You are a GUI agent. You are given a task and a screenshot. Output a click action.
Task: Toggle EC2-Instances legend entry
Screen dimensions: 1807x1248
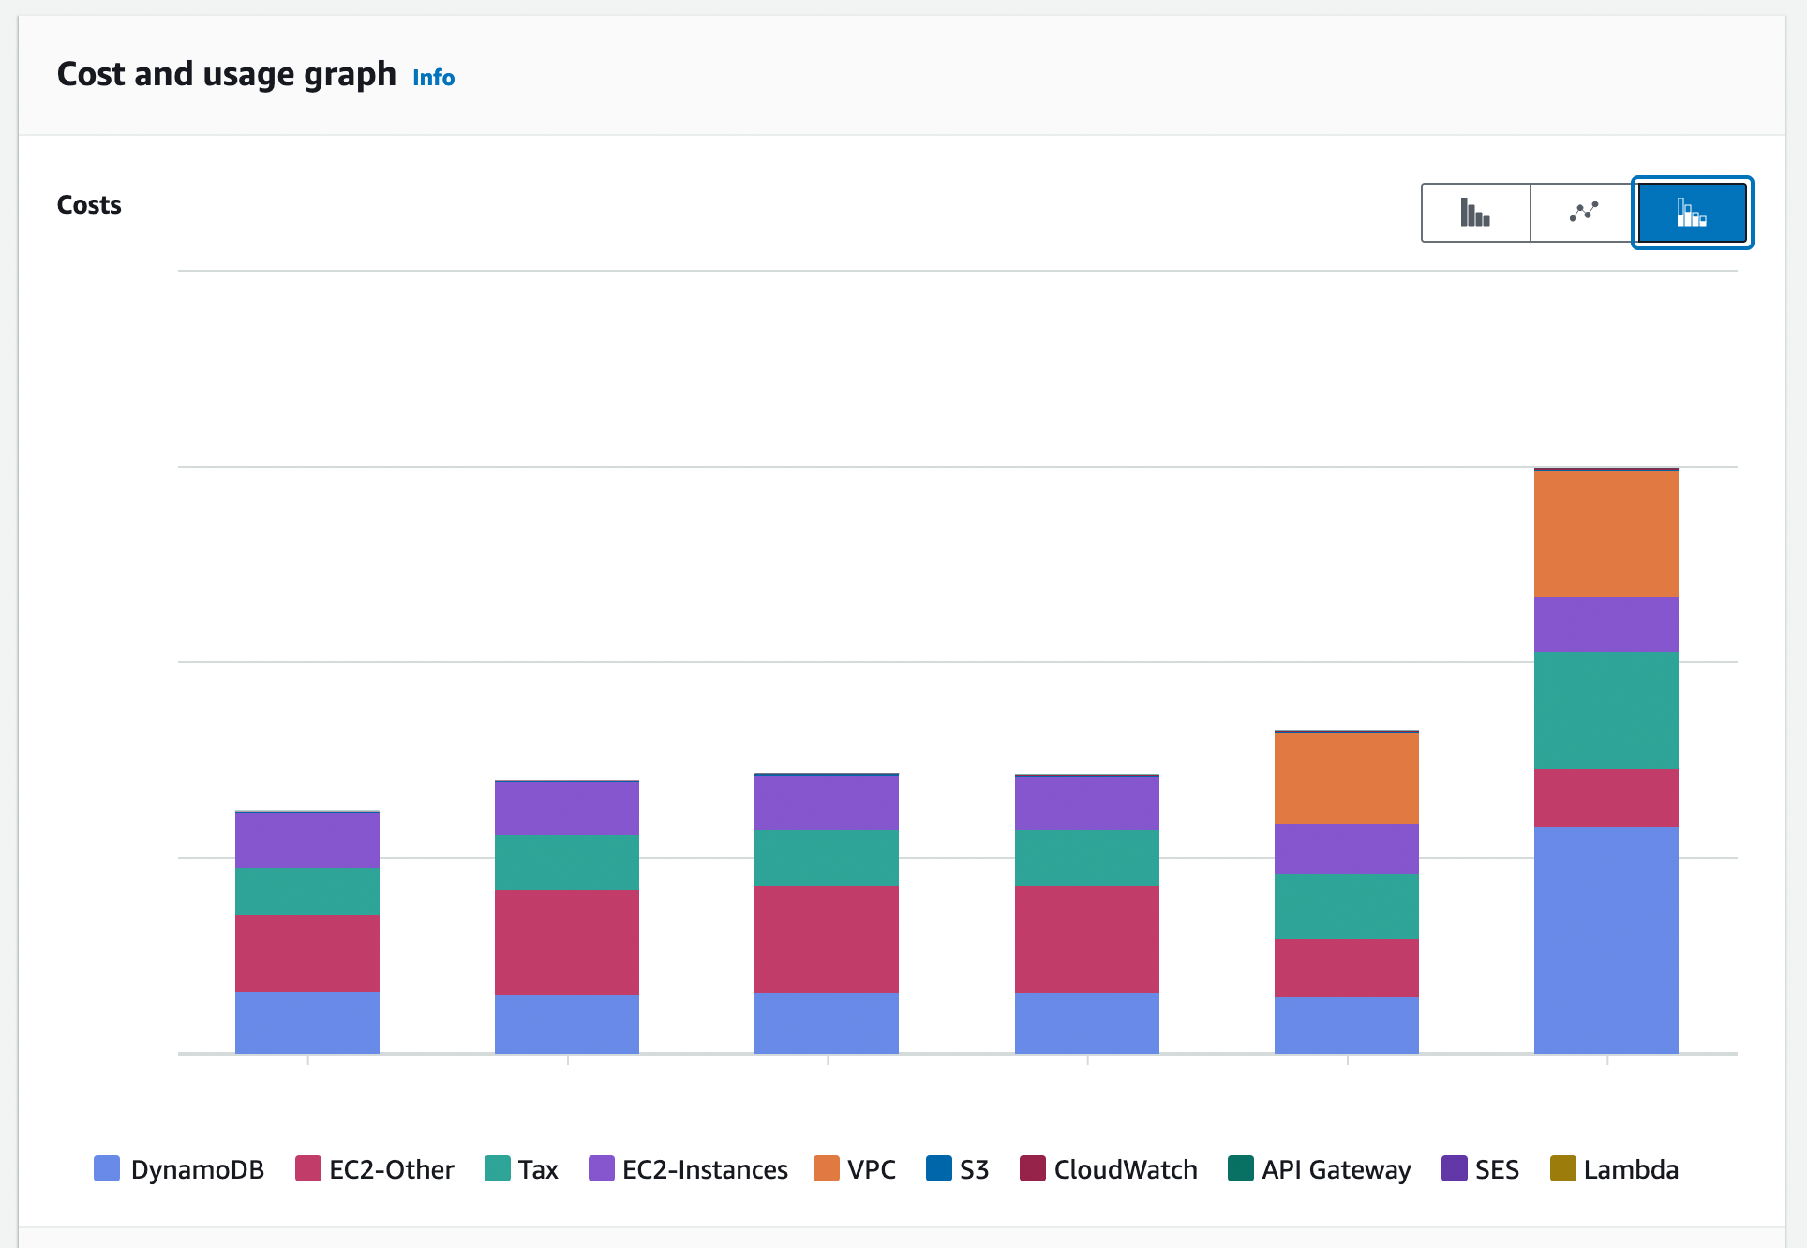[704, 1169]
